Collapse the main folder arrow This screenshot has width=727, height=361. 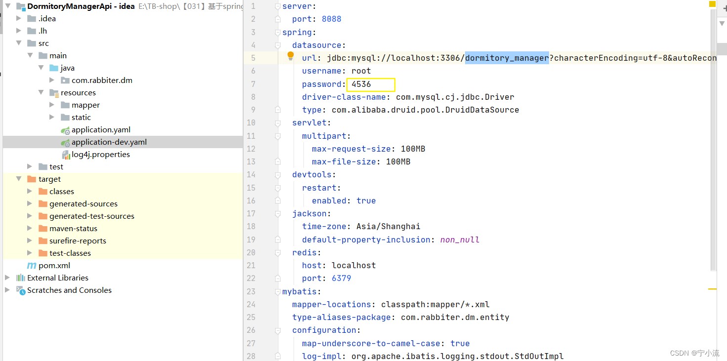[30, 56]
